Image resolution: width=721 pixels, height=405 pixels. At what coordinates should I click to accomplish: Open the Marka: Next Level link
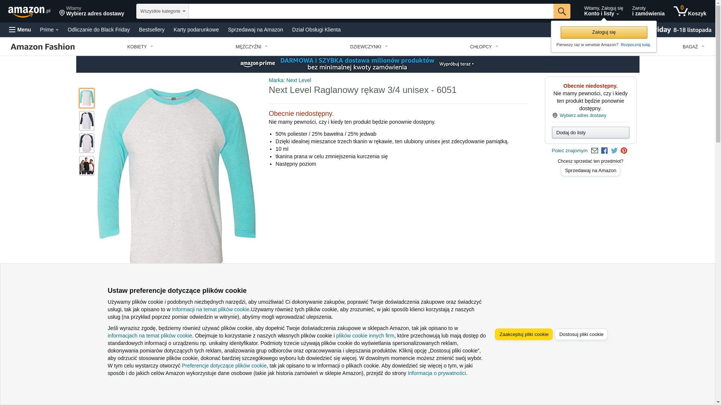pyautogui.click(x=290, y=80)
